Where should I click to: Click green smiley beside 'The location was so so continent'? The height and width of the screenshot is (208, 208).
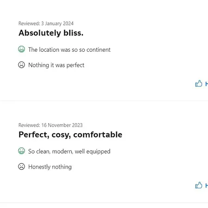click(22, 49)
